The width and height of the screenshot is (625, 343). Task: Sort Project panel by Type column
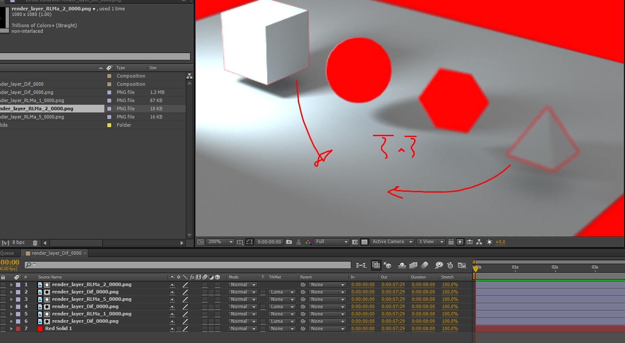pos(121,68)
